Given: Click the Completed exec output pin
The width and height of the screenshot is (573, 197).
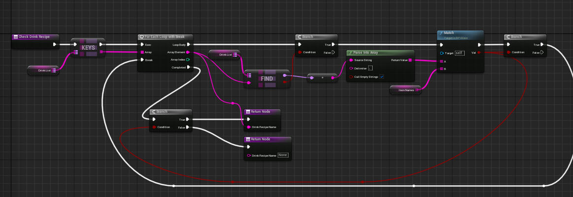Looking at the screenshot, I should pos(189,67).
